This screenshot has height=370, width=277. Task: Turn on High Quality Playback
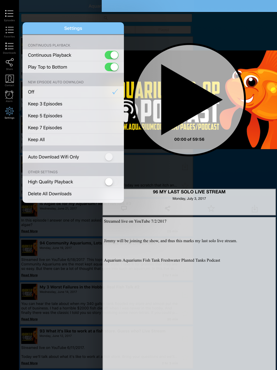[x=111, y=182]
